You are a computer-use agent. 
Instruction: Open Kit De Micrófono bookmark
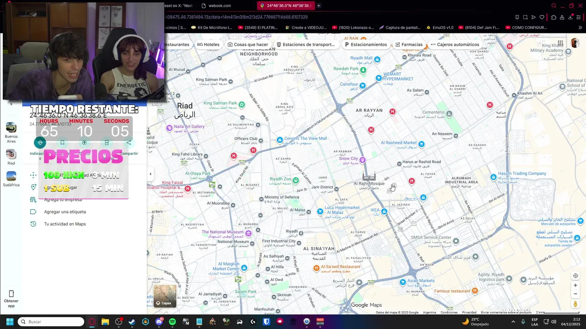(x=212, y=27)
